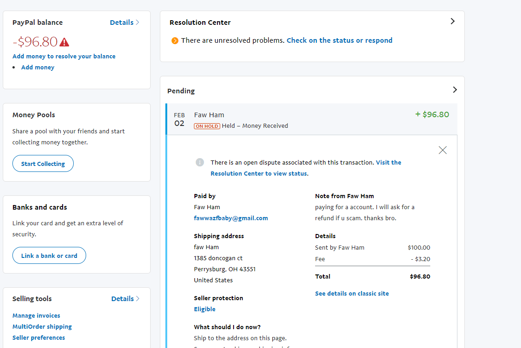Click the fawwazfbaby@gmail.com email link
The width and height of the screenshot is (521, 348).
(x=231, y=218)
